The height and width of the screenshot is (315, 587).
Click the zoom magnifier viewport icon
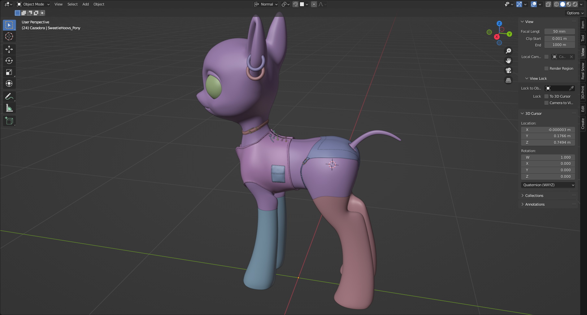click(508, 51)
